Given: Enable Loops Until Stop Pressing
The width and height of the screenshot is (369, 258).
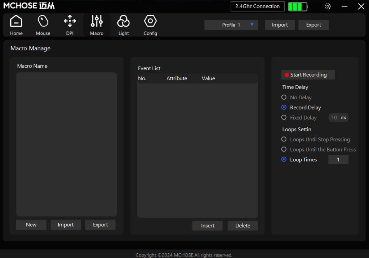Looking at the screenshot, I should pos(284,139).
